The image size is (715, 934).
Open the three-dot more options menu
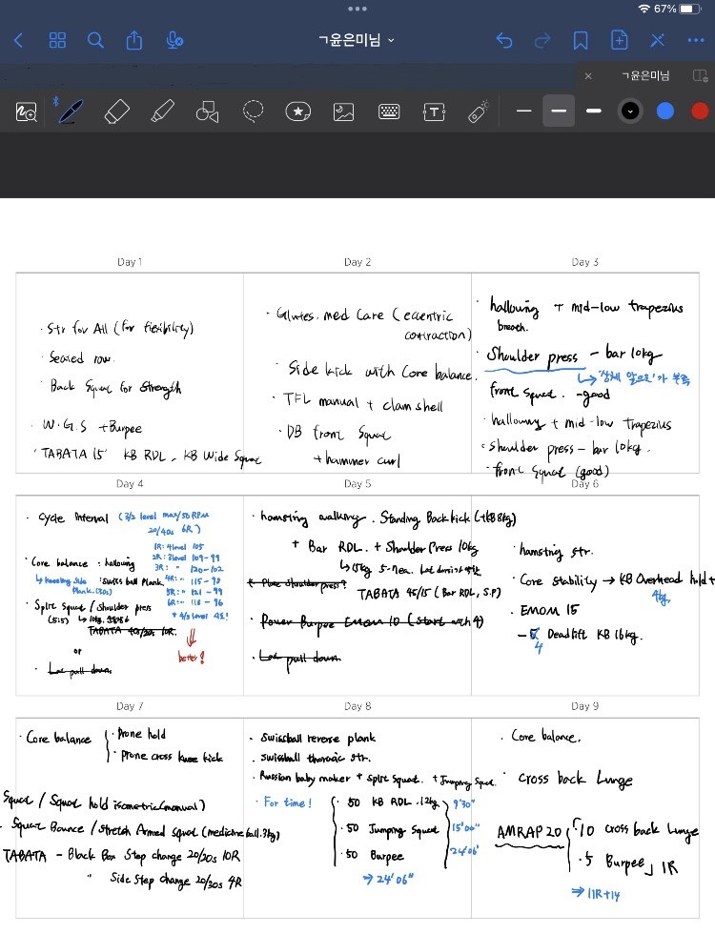[695, 40]
